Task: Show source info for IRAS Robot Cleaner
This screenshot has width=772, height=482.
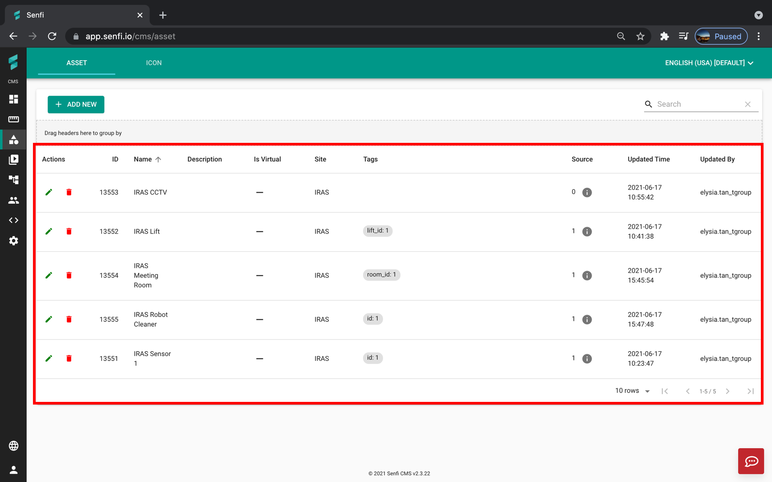Action: tap(587, 320)
